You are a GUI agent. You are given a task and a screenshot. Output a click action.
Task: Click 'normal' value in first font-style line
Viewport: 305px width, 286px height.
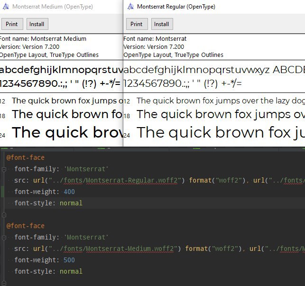pos(71,203)
